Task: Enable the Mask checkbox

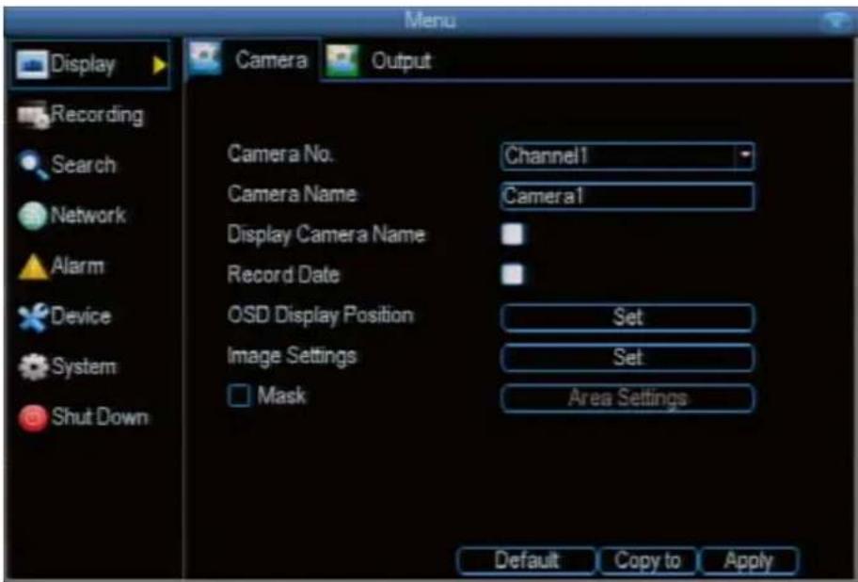Action: (x=239, y=395)
